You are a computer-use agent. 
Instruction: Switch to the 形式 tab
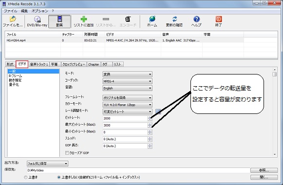click(10, 64)
